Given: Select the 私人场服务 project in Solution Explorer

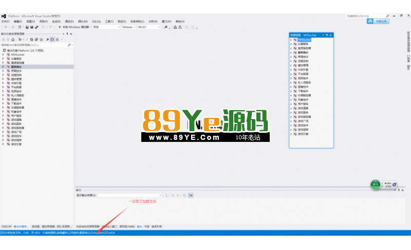Looking at the screenshot, I should click(17, 95).
